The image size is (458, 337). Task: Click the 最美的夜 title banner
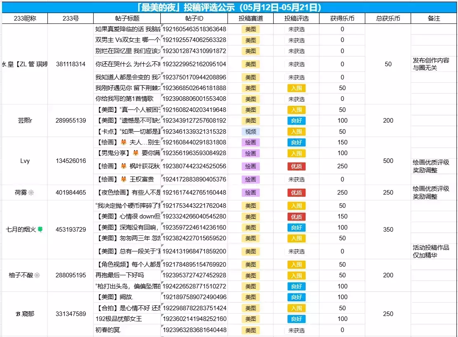click(229, 7)
